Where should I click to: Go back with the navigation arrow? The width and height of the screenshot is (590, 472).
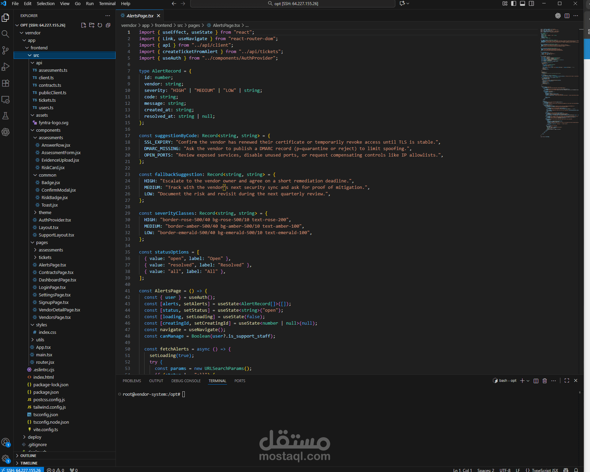click(x=174, y=3)
